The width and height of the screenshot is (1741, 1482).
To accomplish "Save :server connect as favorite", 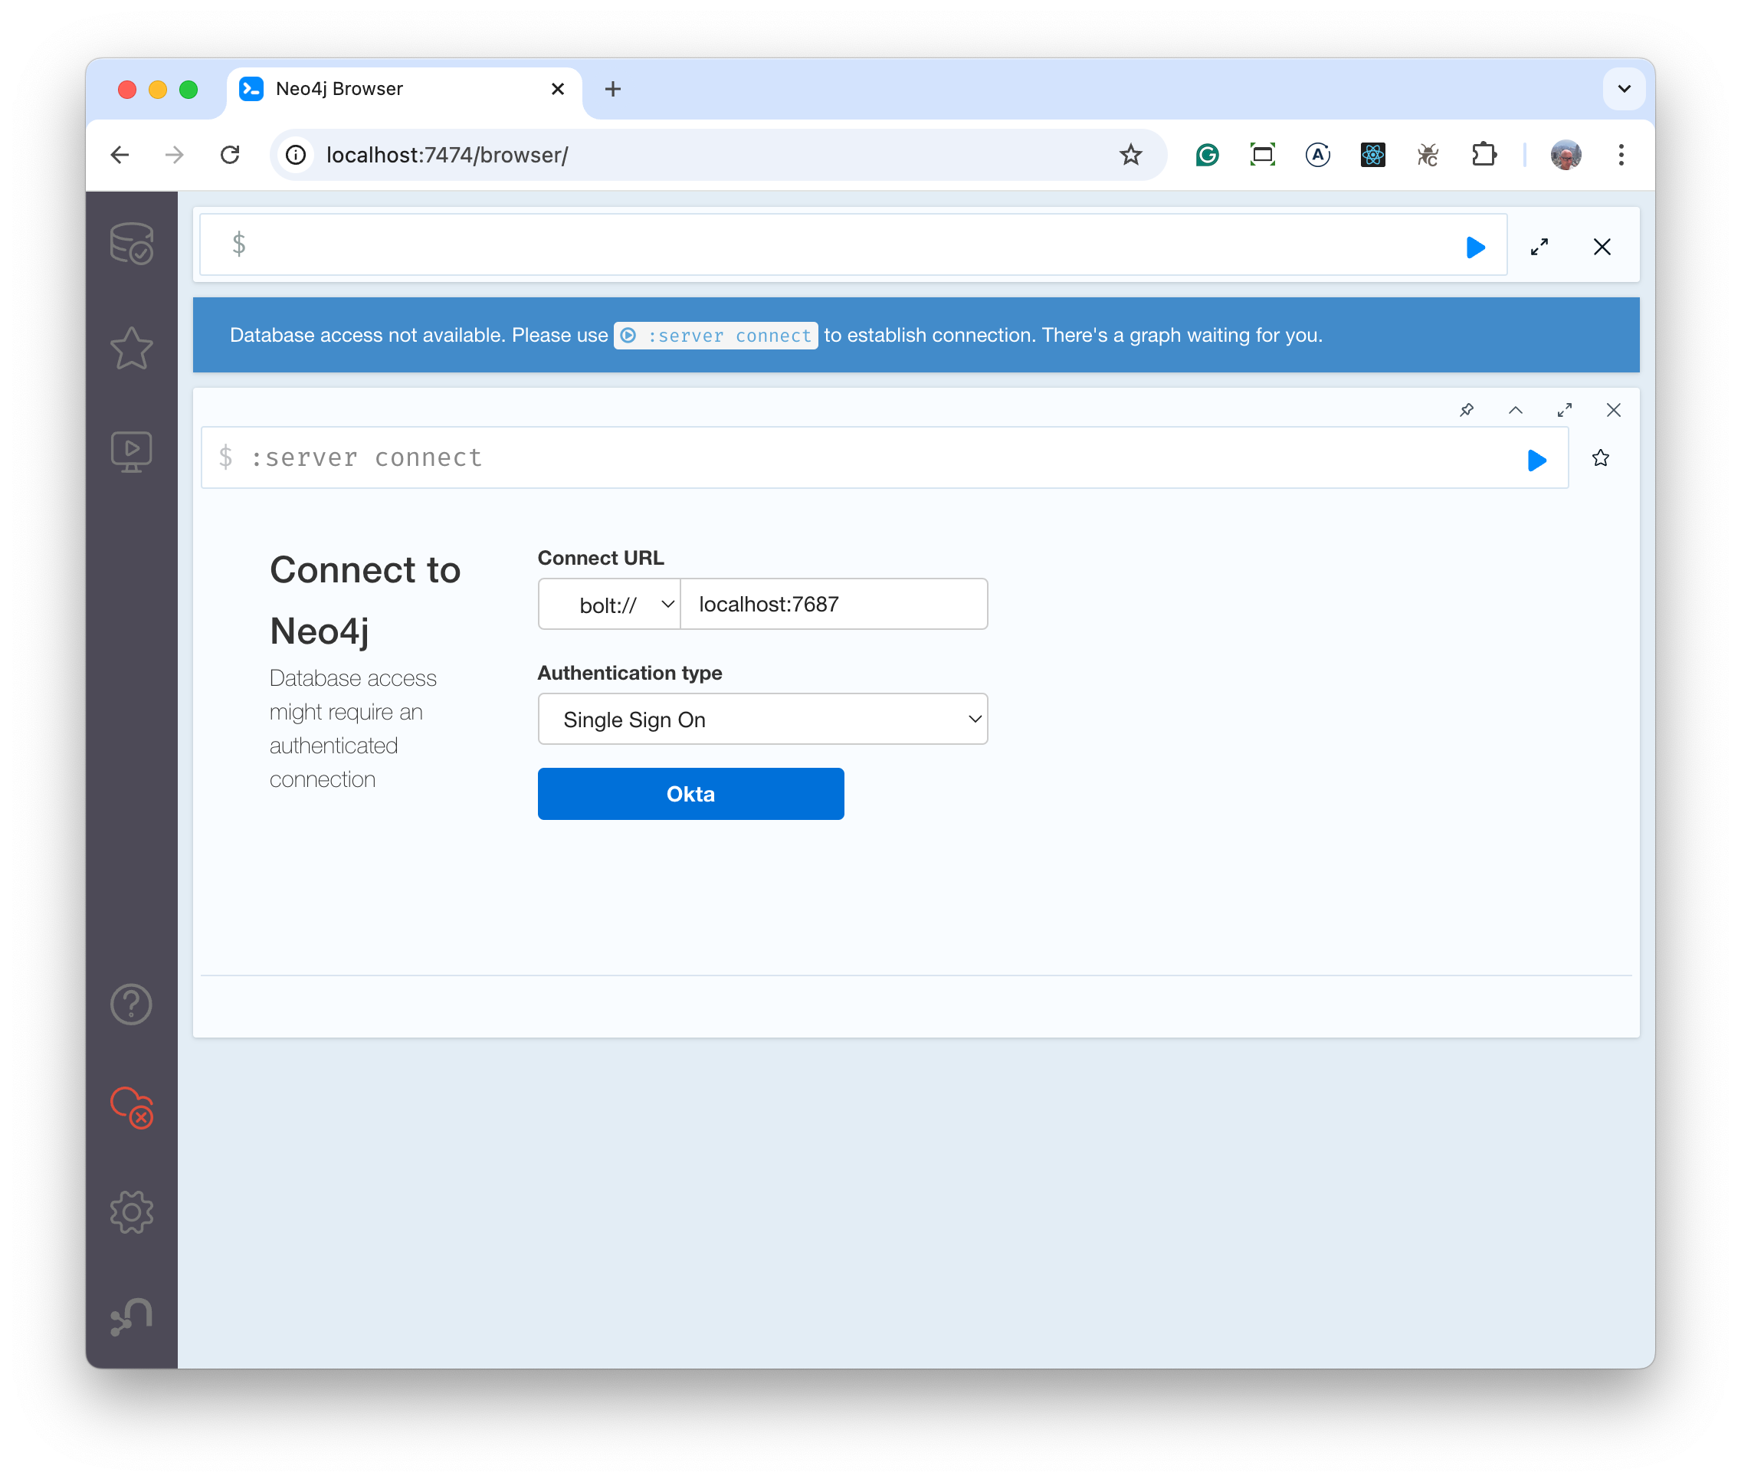I will point(1601,458).
